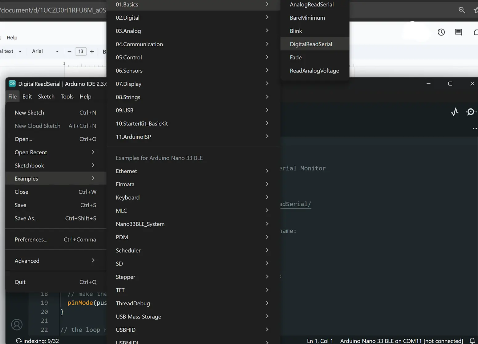Open the Edit menu
Viewport: 478px width, 344px height.
pyautogui.click(x=27, y=96)
